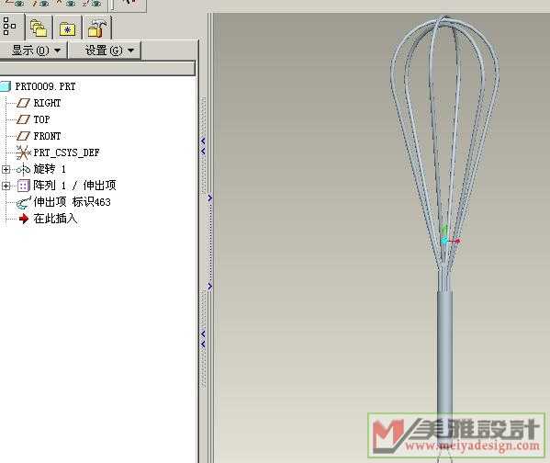Image resolution: width=550 pixels, height=463 pixels.
Task: Open the Model Tree navigator tab
Action: click(10, 27)
